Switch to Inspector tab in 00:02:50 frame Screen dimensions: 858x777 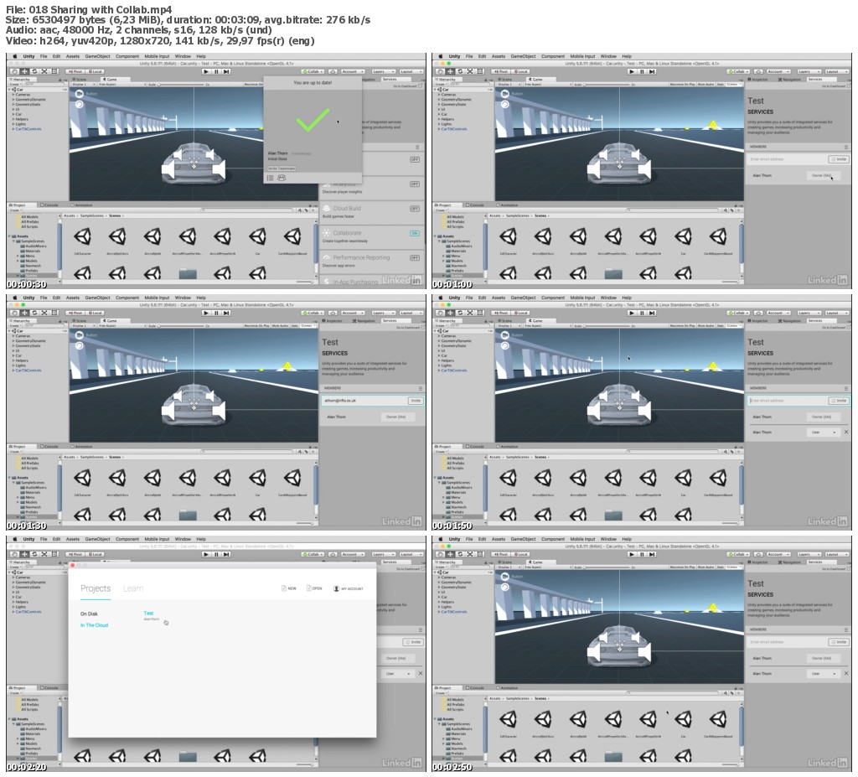coord(759,562)
